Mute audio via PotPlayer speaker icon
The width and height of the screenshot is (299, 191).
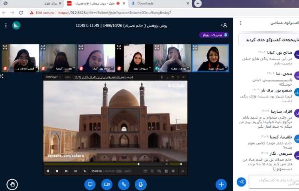point(167,164)
